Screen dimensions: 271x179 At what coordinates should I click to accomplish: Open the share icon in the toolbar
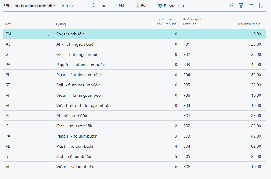(231, 5)
